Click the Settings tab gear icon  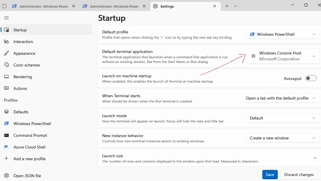tap(155, 6)
